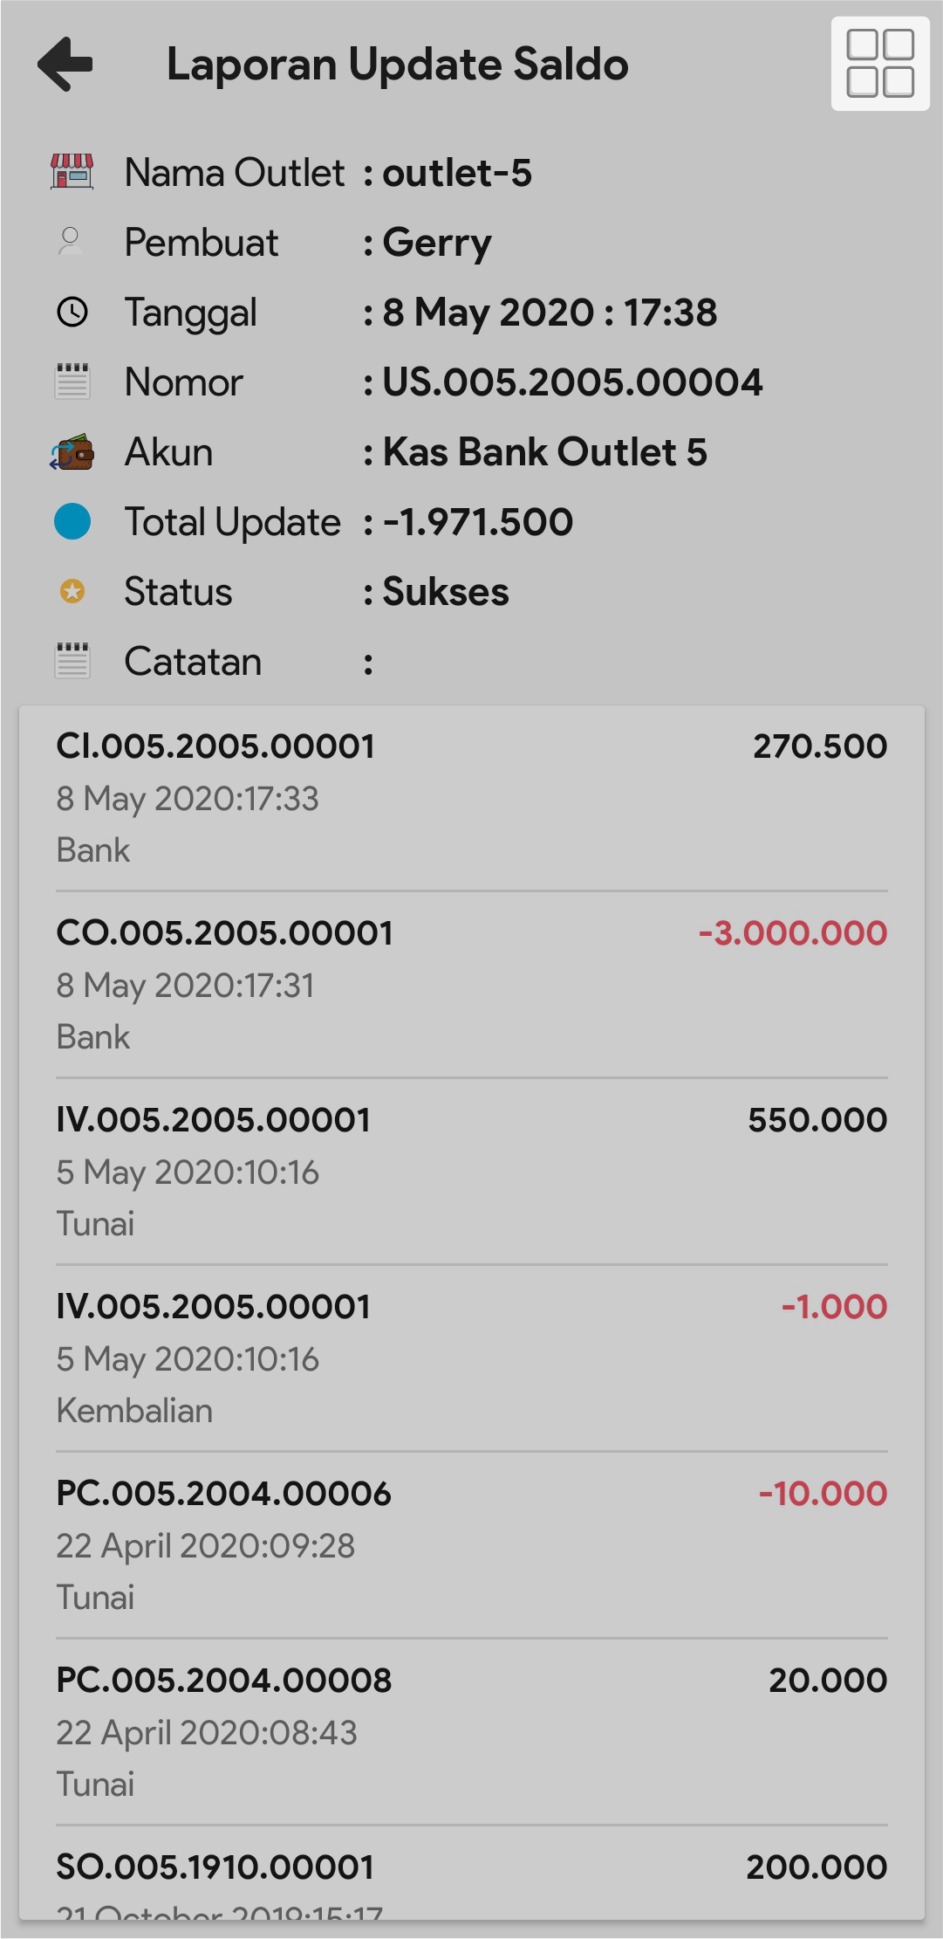Select the IV.005.2005.00001 Tunai entry
The height and width of the screenshot is (1939, 943).
pos(471,1171)
